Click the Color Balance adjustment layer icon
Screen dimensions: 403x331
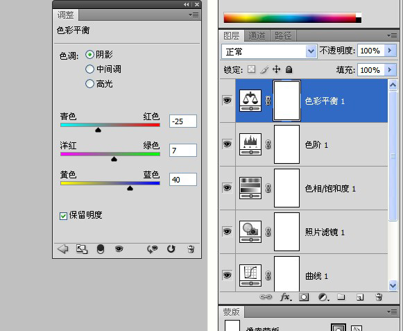click(250, 101)
